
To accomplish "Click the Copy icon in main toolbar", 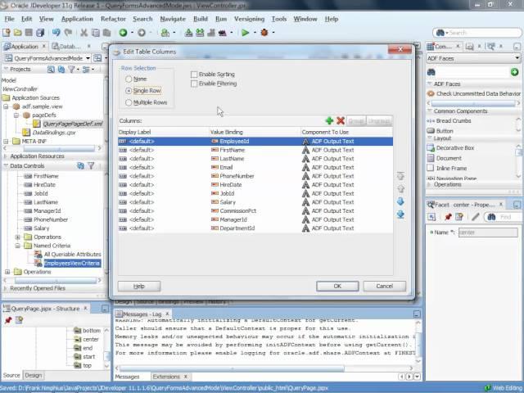I will pos(96,33).
